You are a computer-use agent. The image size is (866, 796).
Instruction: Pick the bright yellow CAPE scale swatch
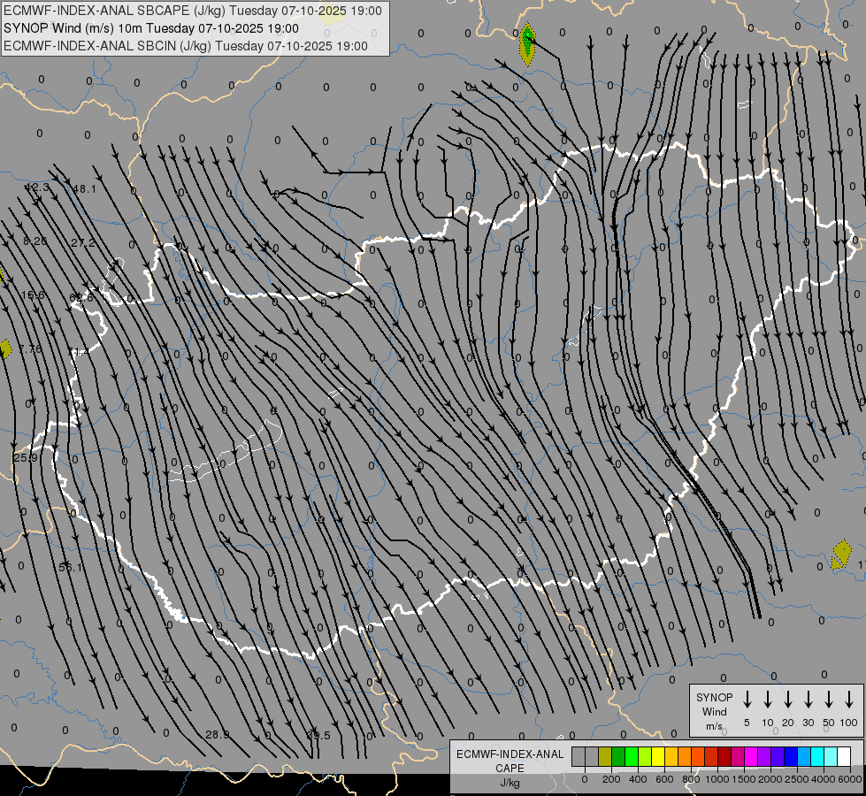658,756
